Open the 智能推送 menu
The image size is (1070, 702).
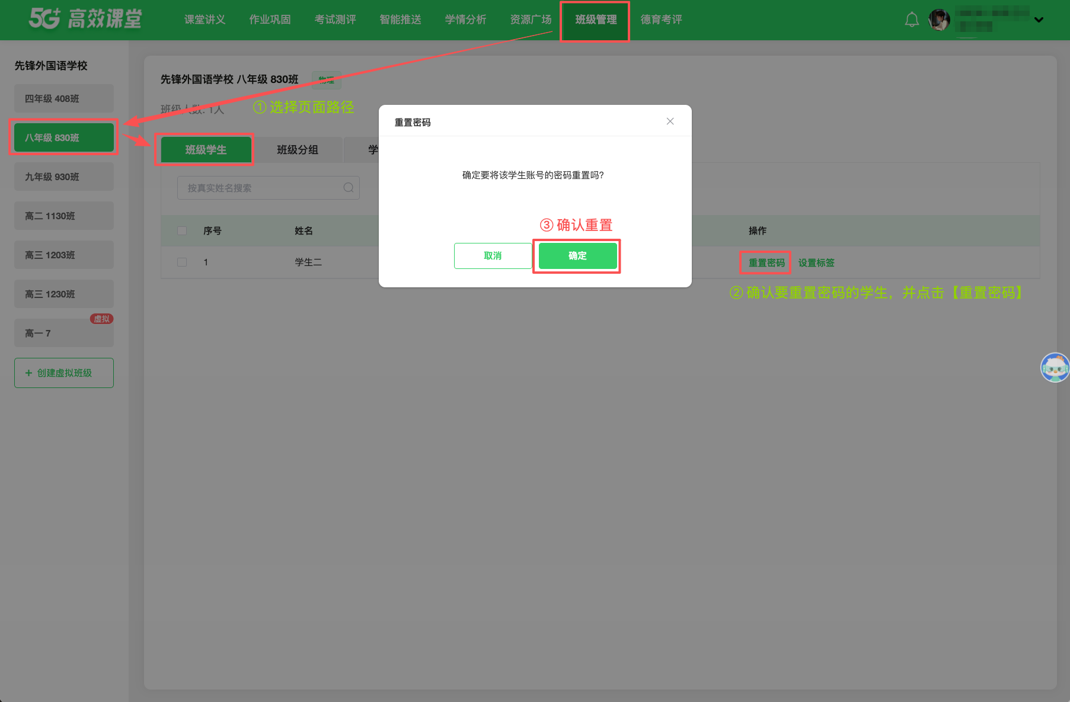(x=400, y=20)
